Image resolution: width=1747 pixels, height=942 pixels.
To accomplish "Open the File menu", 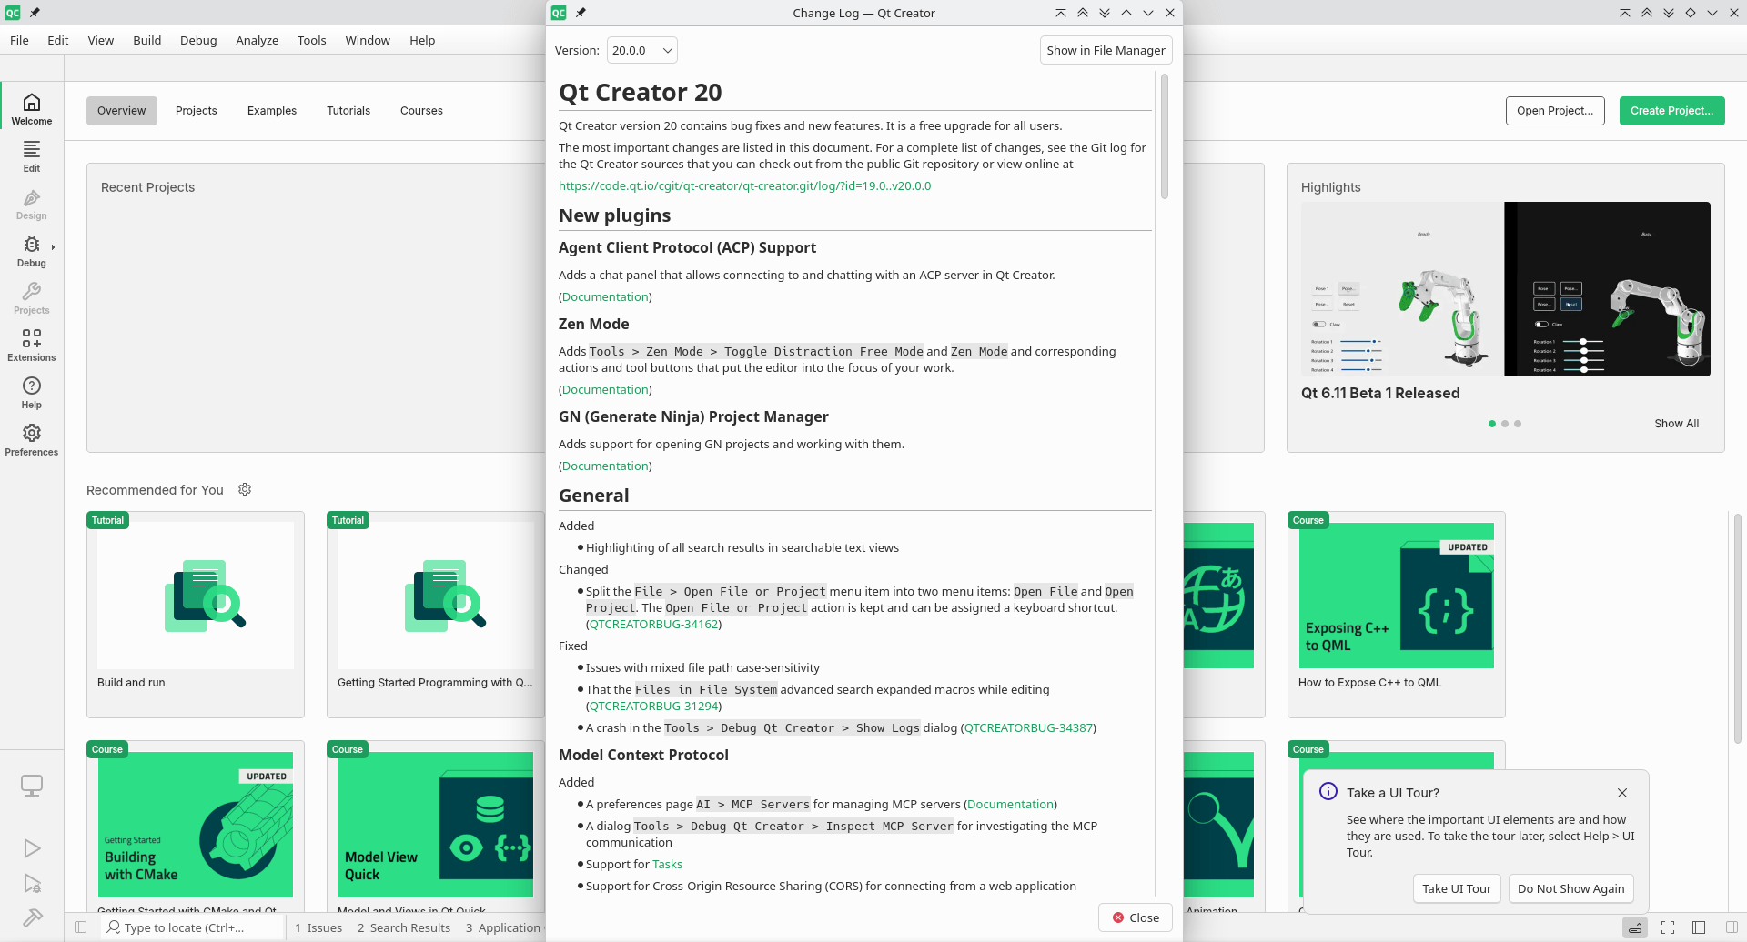I will point(19,40).
